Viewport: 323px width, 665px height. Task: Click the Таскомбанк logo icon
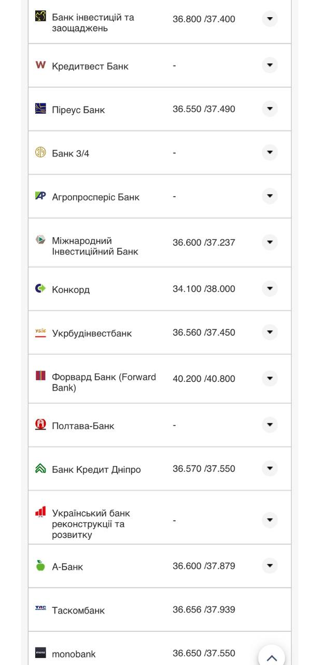[x=40, y=608]
